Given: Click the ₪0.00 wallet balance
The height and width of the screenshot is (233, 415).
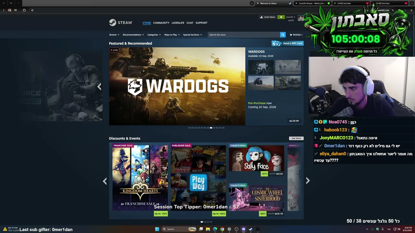Looking at the screenshot, I should tap(291, 20).
